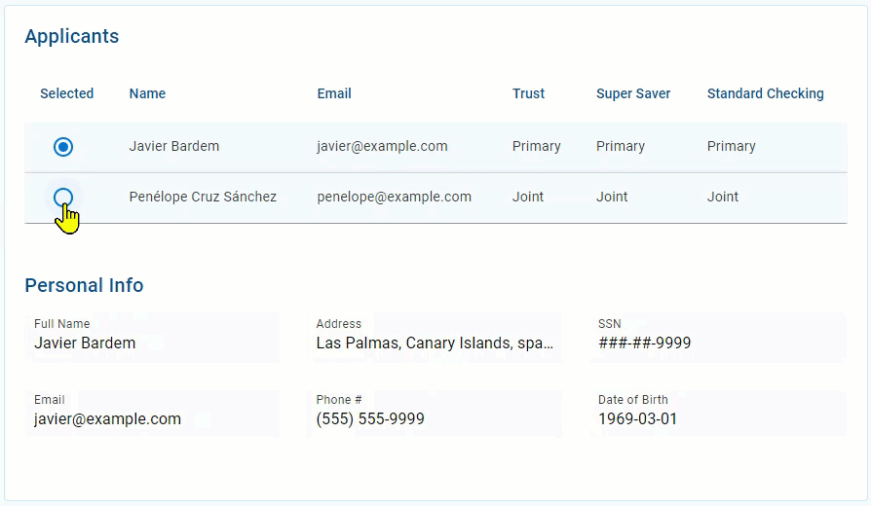This screenshot has height=506, width=871.
Task: Click Primary under Trust column
Action: point(536,147)
